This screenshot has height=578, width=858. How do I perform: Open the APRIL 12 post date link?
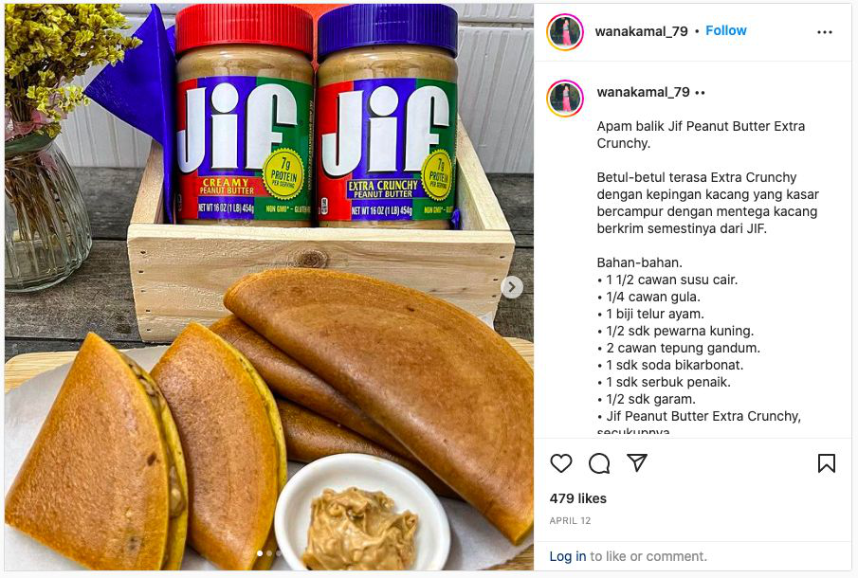570,520
